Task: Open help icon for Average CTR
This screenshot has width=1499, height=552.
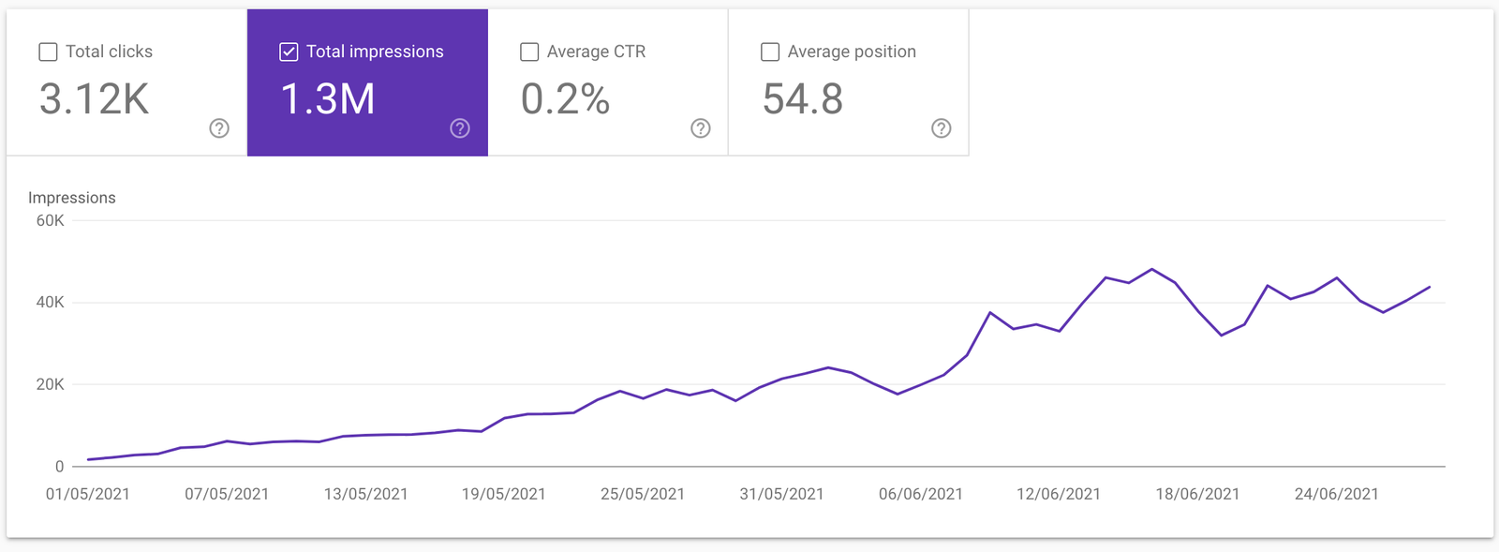Action: tap(701, 128)
